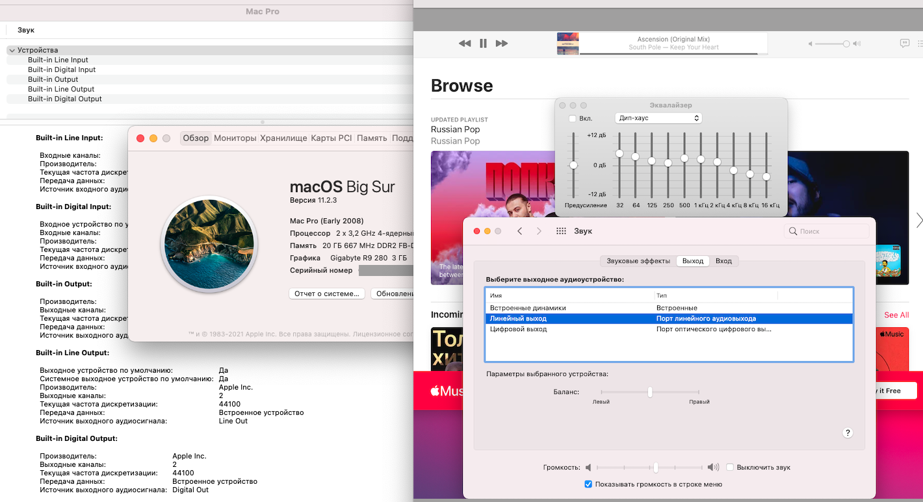This screenshot has width=923, height=502.
Task: Open Sound preferences help
Action: pos(848,433)
